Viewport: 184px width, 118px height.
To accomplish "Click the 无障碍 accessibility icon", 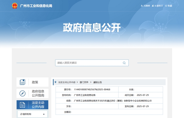I will pyautogui.click(x=142, y=6).
